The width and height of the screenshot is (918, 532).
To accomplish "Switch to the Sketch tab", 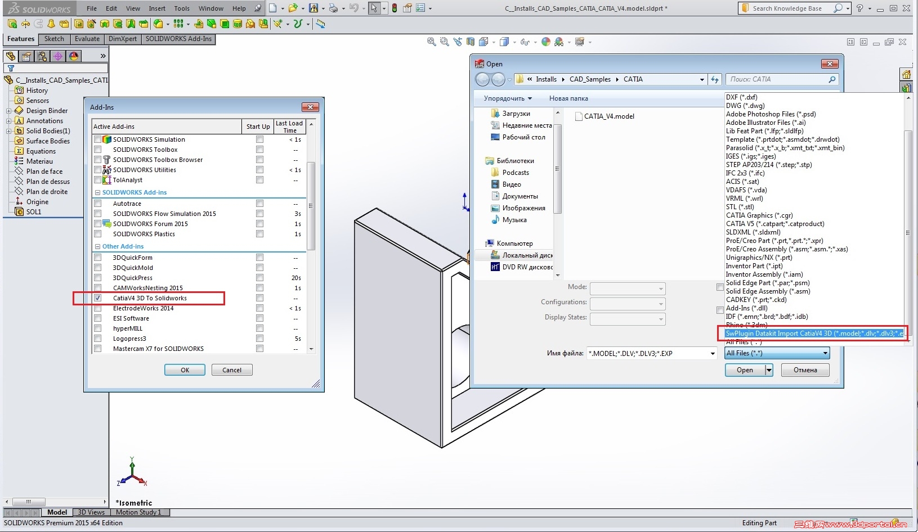I will [x=54, y=39].
